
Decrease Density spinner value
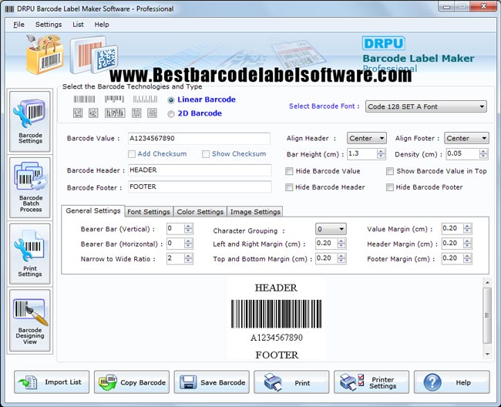tap(483, 156)
